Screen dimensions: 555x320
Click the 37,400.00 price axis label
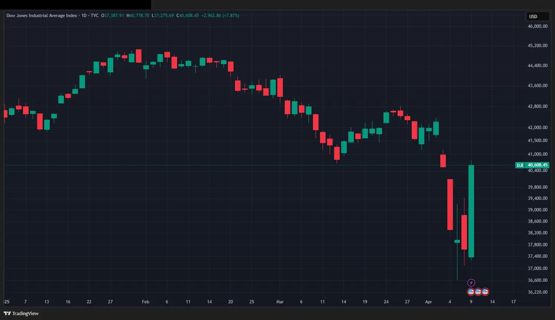click(538, 256)
